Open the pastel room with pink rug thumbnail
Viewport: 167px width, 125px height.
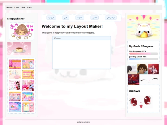[15, 74]
